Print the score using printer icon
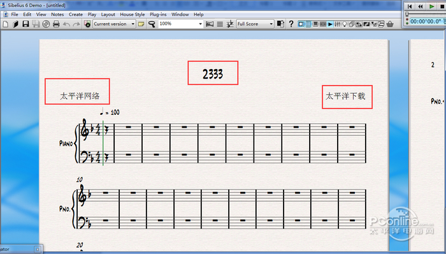The width and height of the screenshot is (446, 254). pos(56,24)
